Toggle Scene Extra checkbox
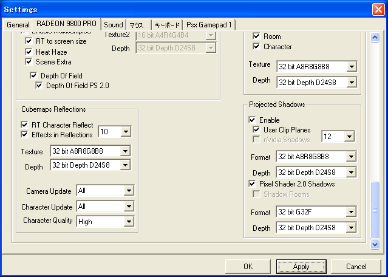 click(x=29, y=61)
